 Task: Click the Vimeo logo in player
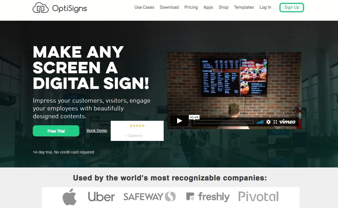click(287, 122)
